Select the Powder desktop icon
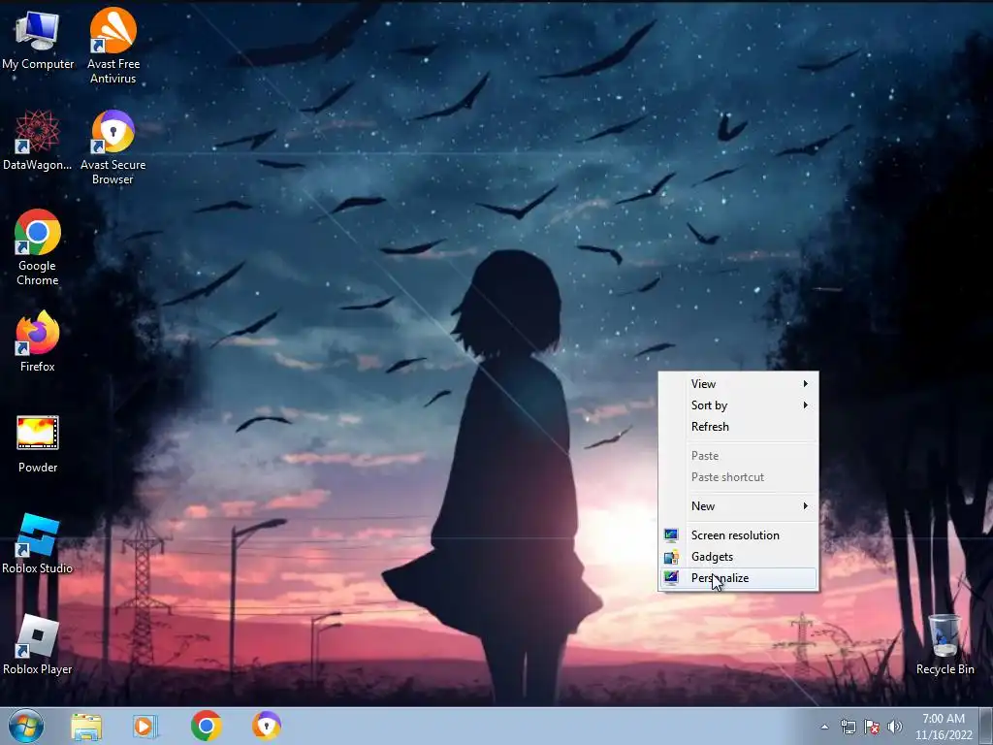The height and width of the screenshot is (745, 993). pos(38,443)
